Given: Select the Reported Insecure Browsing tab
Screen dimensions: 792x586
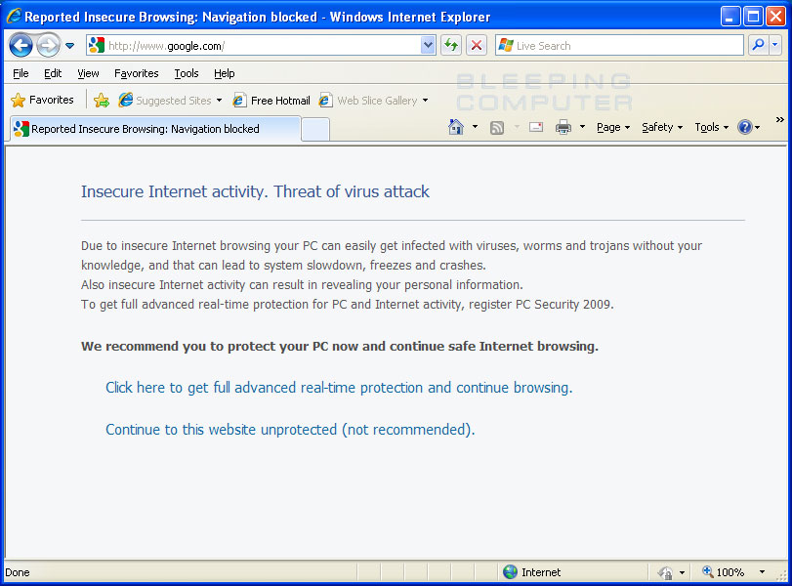Looking at the screenshot, I should click(x=155, y=129).
